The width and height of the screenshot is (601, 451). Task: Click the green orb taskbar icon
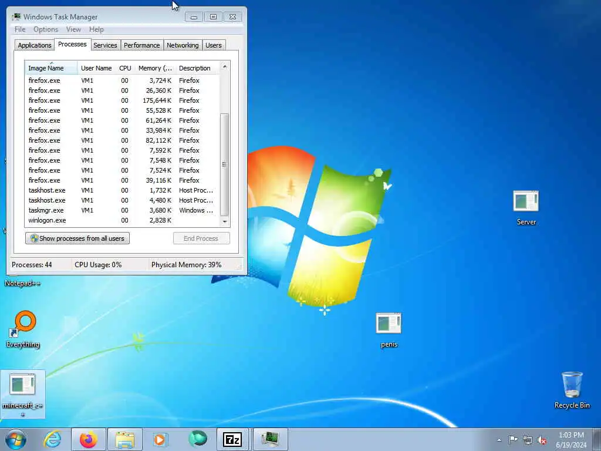coord(197,439)
